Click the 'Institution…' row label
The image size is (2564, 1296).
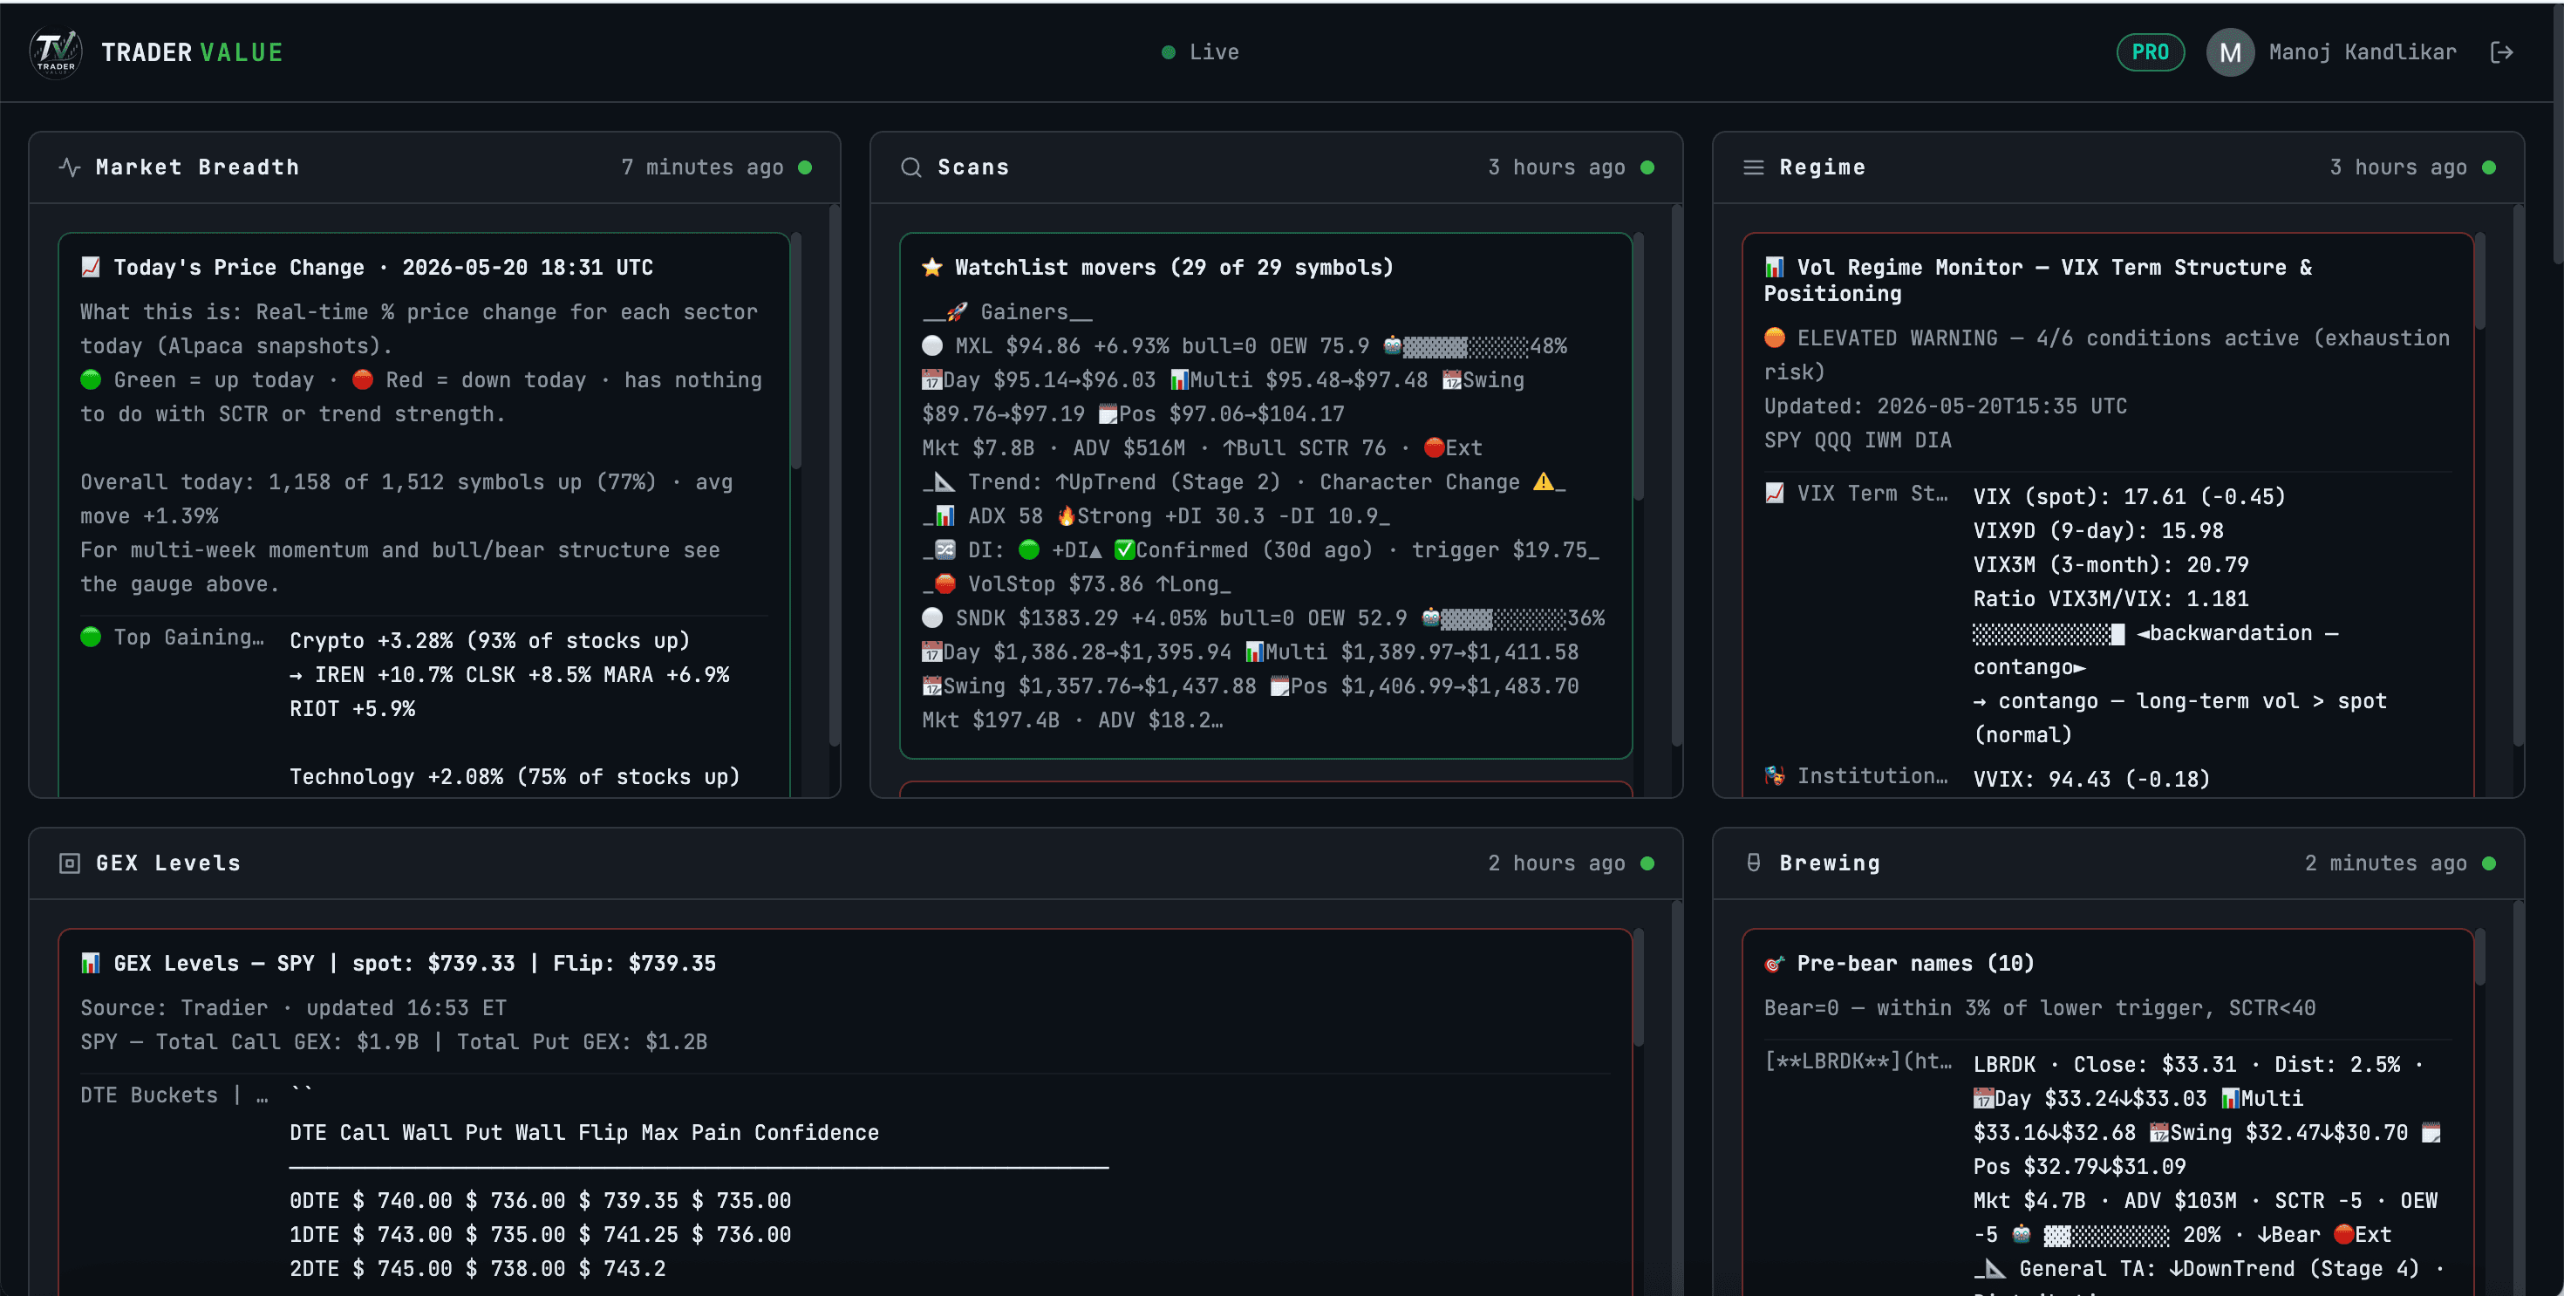click(x=1872, y=775)
